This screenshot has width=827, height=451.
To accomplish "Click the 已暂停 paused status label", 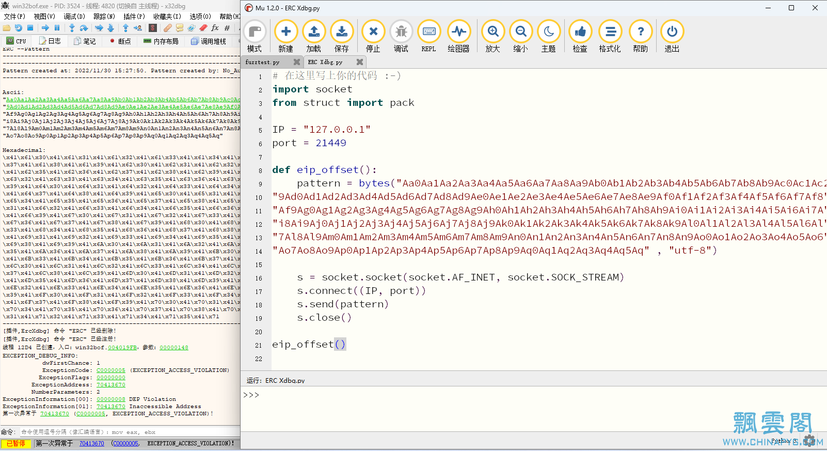I will click(x=16, y=443).
